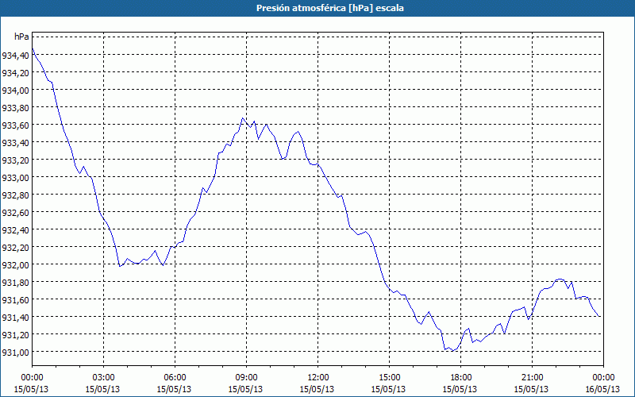Click the 933,40 y-axis label
This screenshot has width=635, height=397.
16,142
